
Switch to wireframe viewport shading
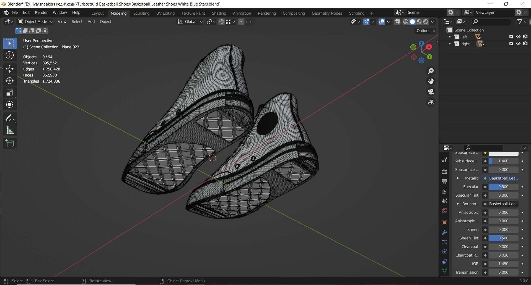point(406,22)
